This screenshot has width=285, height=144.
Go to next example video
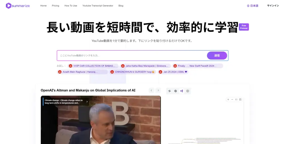pos(158,90)
